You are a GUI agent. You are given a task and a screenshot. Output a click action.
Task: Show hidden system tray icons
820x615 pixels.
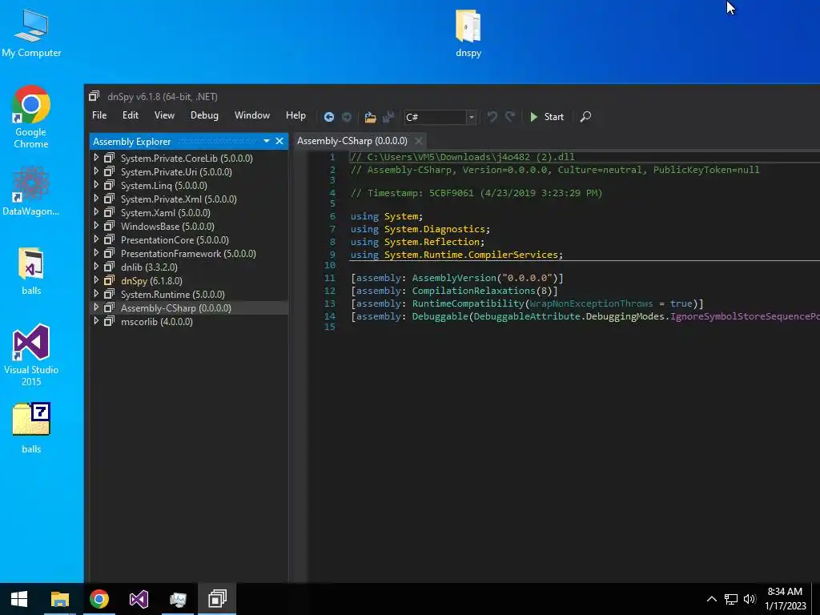711,599
